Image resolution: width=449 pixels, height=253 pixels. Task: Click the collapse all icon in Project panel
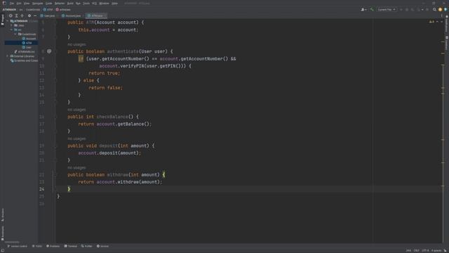click(22, 15)
